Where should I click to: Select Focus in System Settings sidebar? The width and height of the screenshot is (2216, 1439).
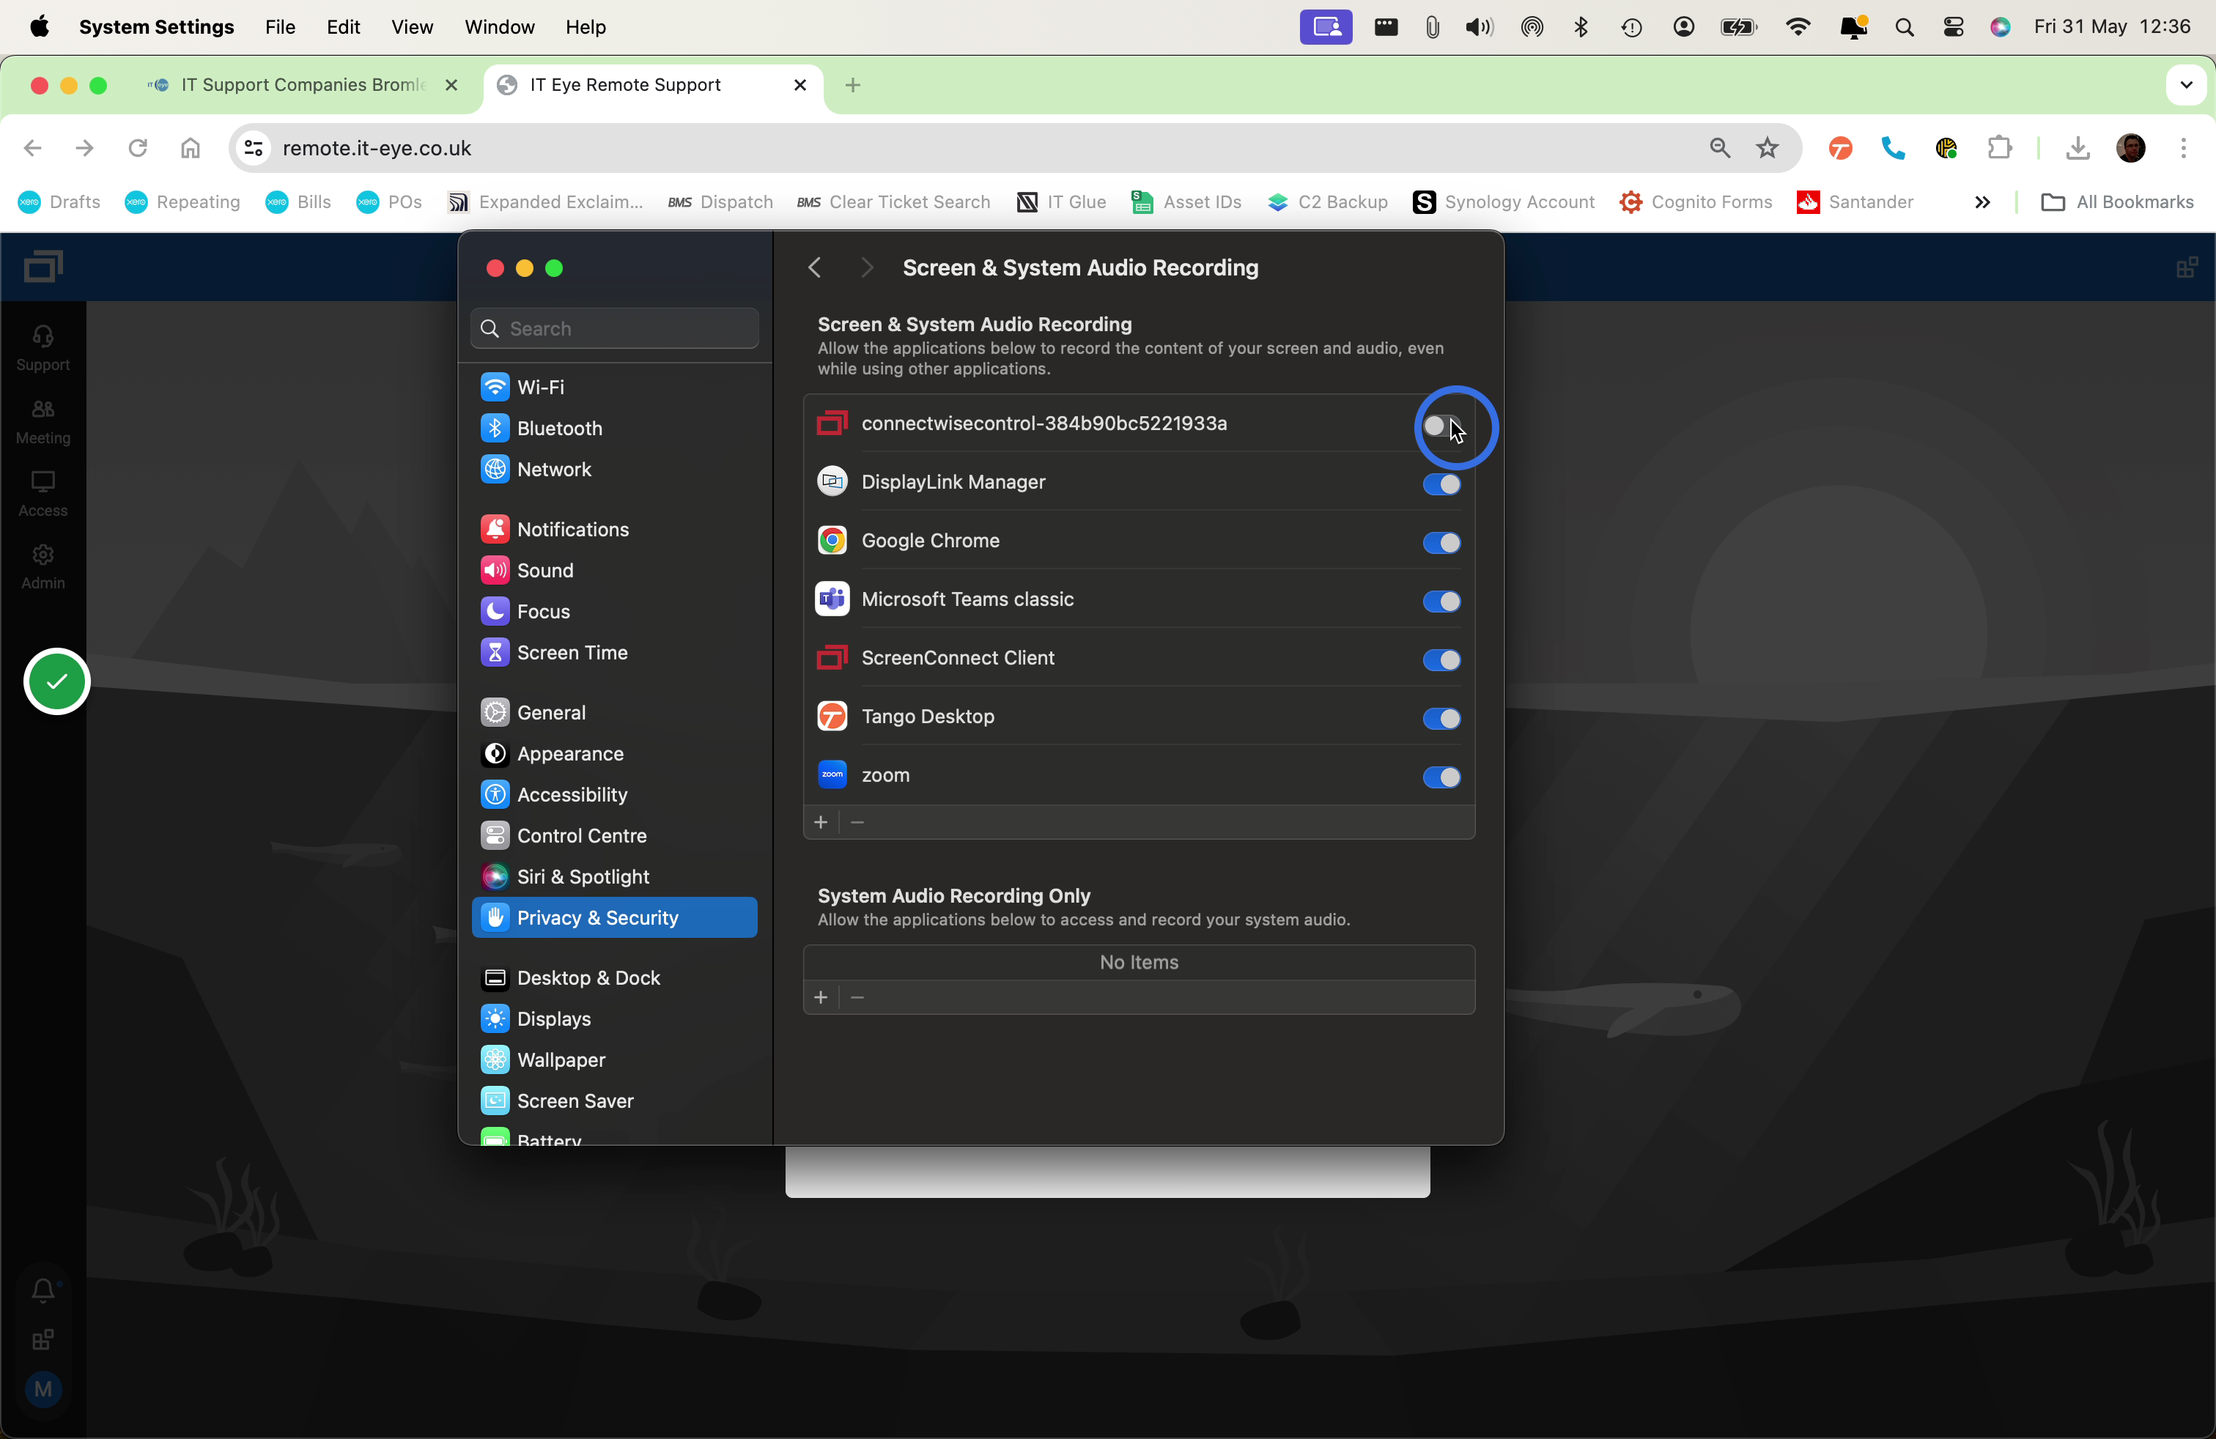[x=615, y=612]
